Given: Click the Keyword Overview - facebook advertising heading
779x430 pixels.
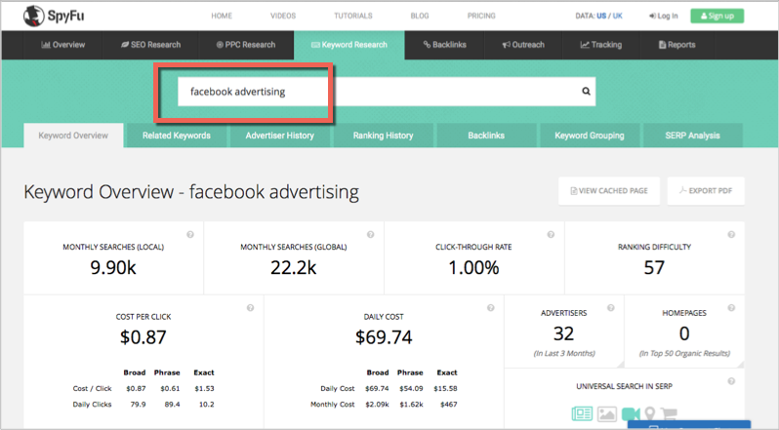Looking at the screenshot, I should (191, 192).
